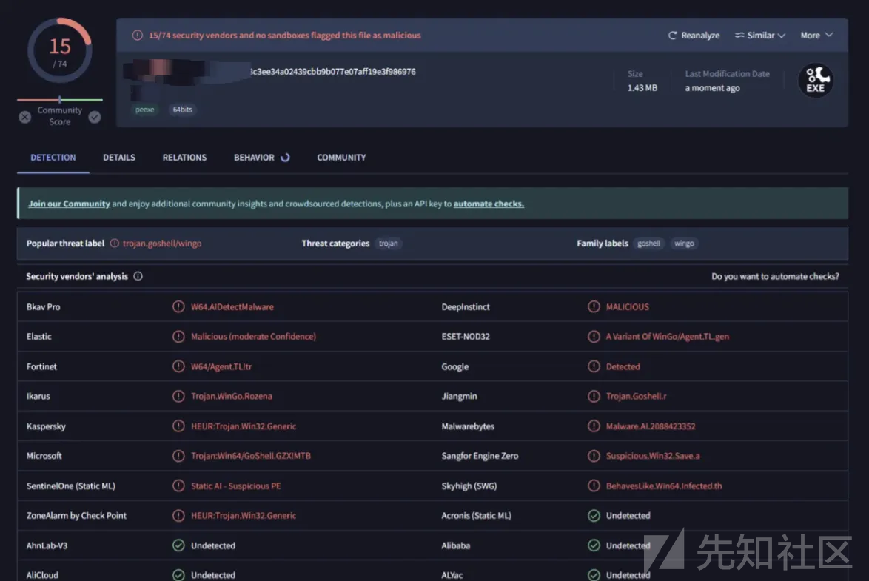Click alert icon in Jiangmin row
Image resolution: width=869 pixels, height=581 pixels.
point(594,397)
